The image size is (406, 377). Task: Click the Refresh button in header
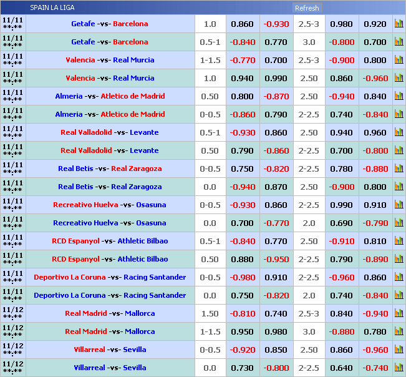pyautogui.click(x=307, y=8)
